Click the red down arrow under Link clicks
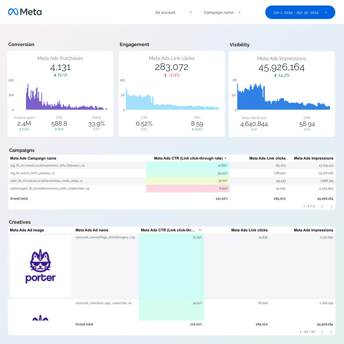The width and height of the screenshot is (344, 344). pyautogui.click(x=165, y=75)
